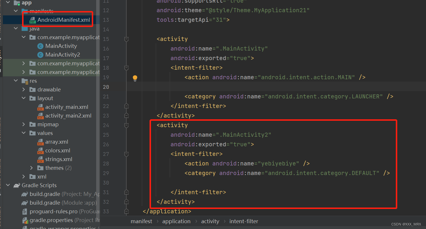Viewport: 426px width, 229px height.
Task: Click the strings.xml resource file icon
Action: coord(40,159)
